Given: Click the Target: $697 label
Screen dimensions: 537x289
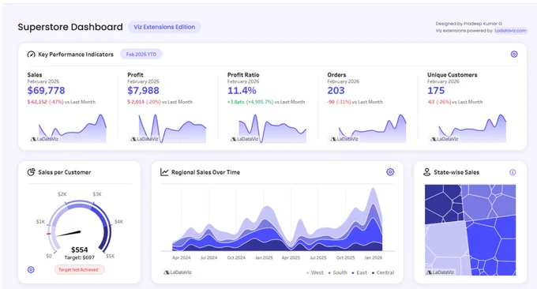Looking at the screenshot, I should 80,257.
